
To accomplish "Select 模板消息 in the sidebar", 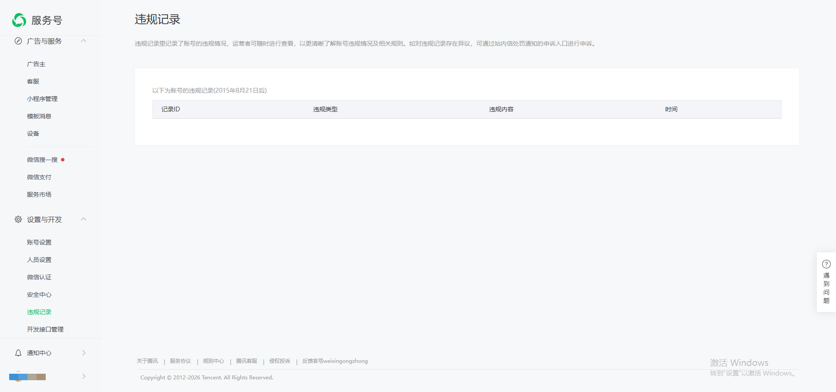I will [39, 116].
